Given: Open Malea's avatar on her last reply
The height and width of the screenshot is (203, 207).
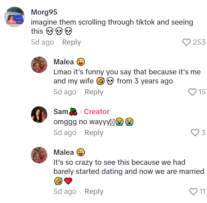Looking at the screenshot, I should point(39,155).
